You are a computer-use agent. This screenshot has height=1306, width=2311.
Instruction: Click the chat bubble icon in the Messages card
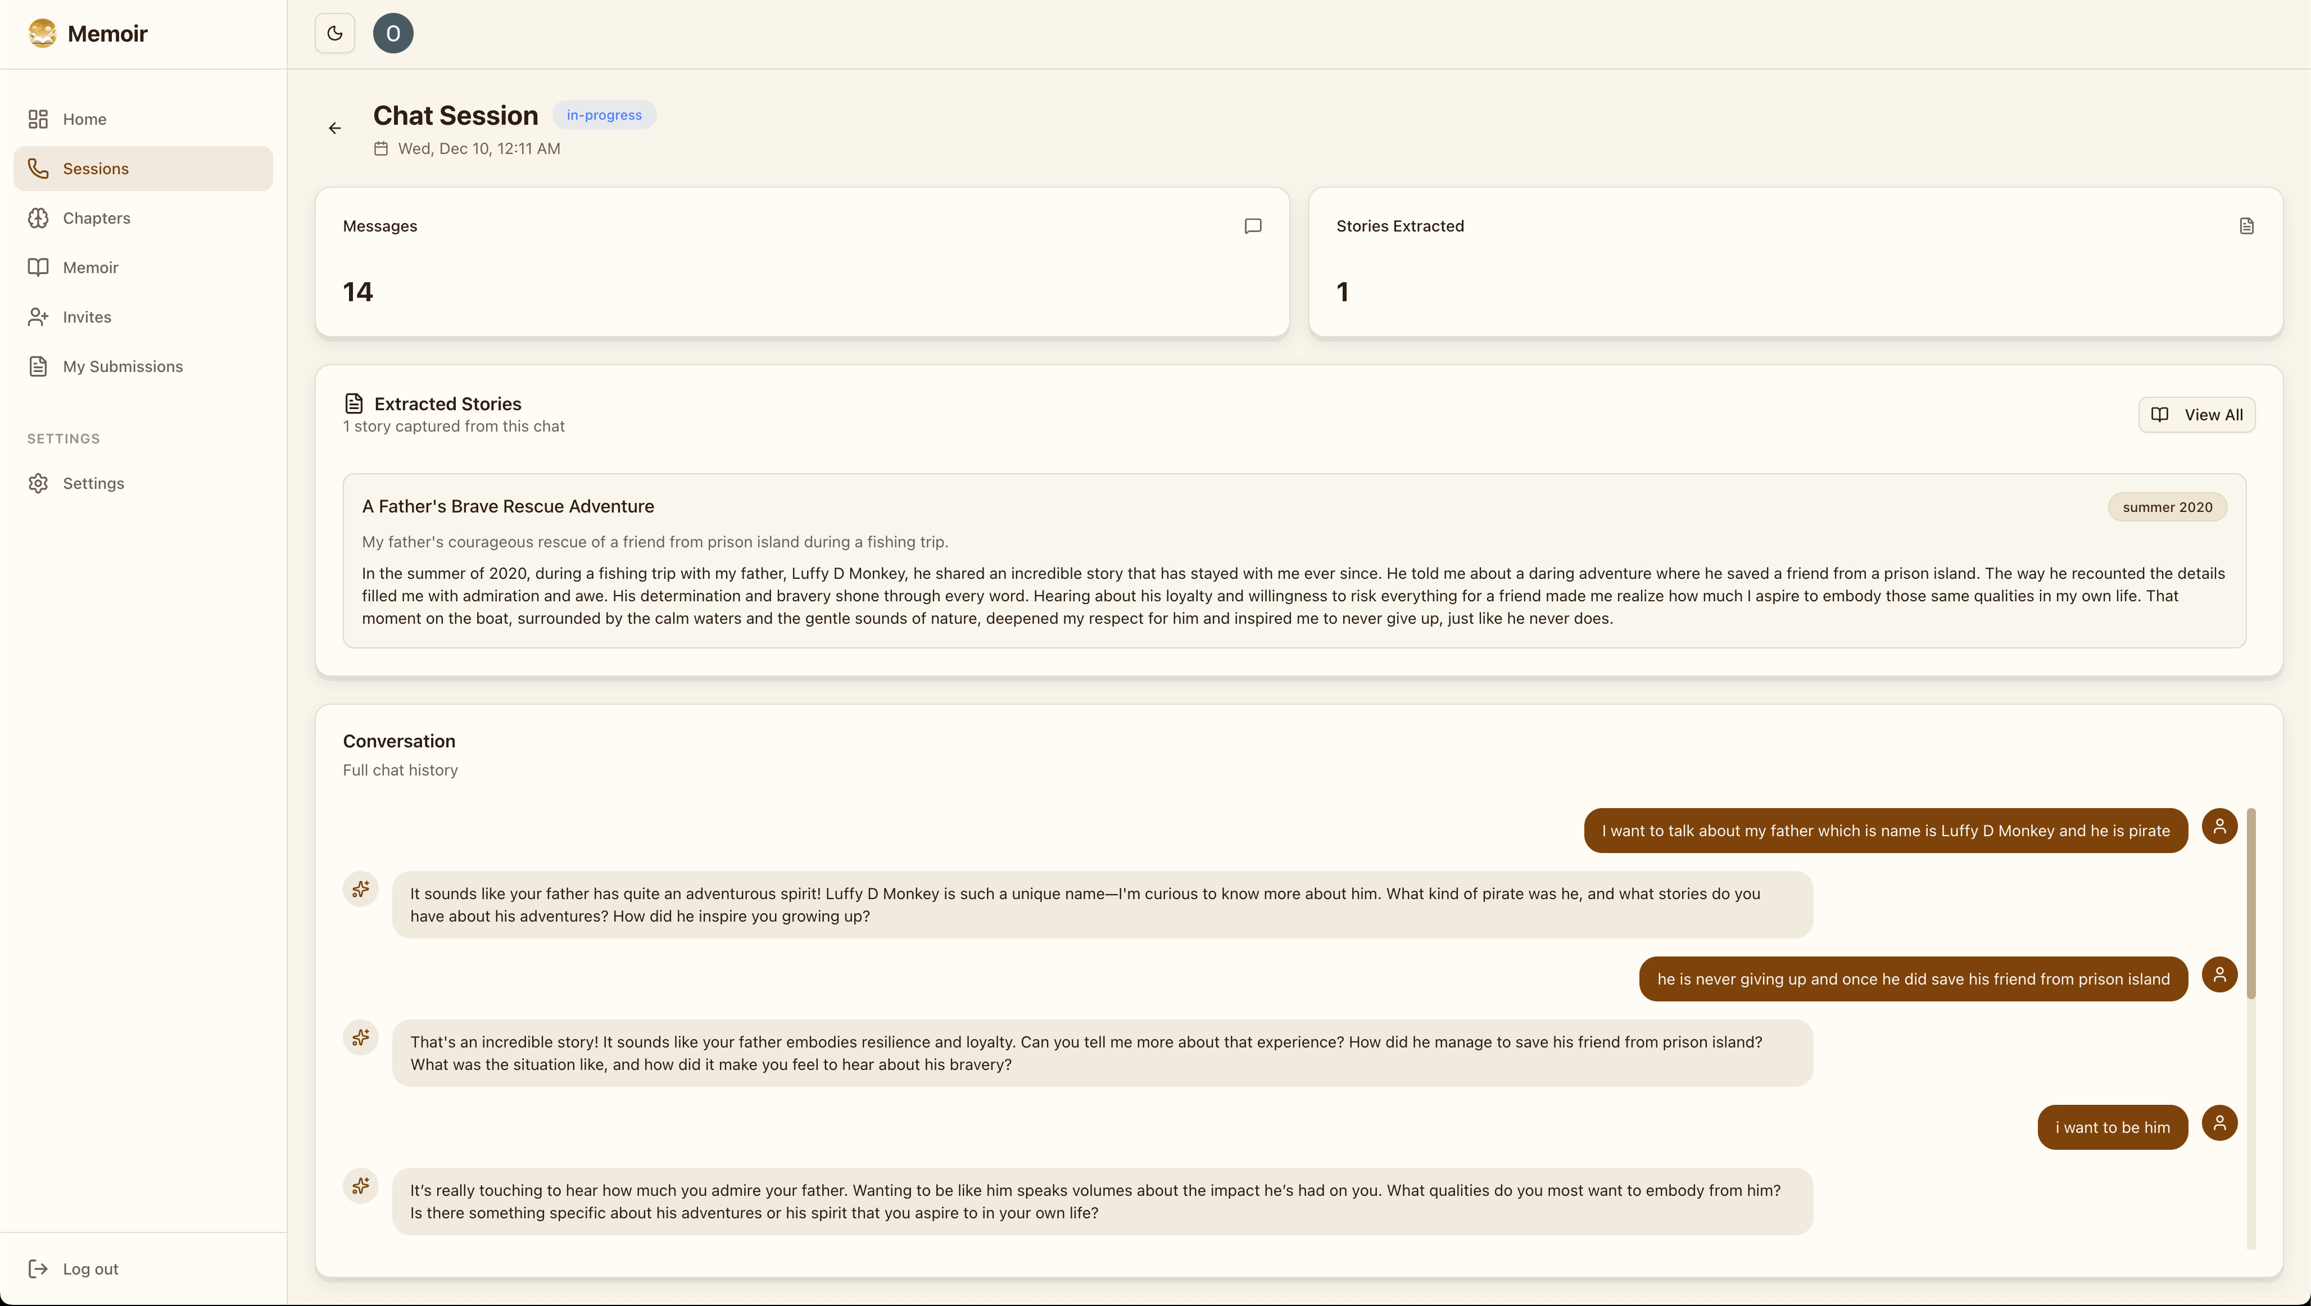pyautogui.click(x=1252, y=226)
